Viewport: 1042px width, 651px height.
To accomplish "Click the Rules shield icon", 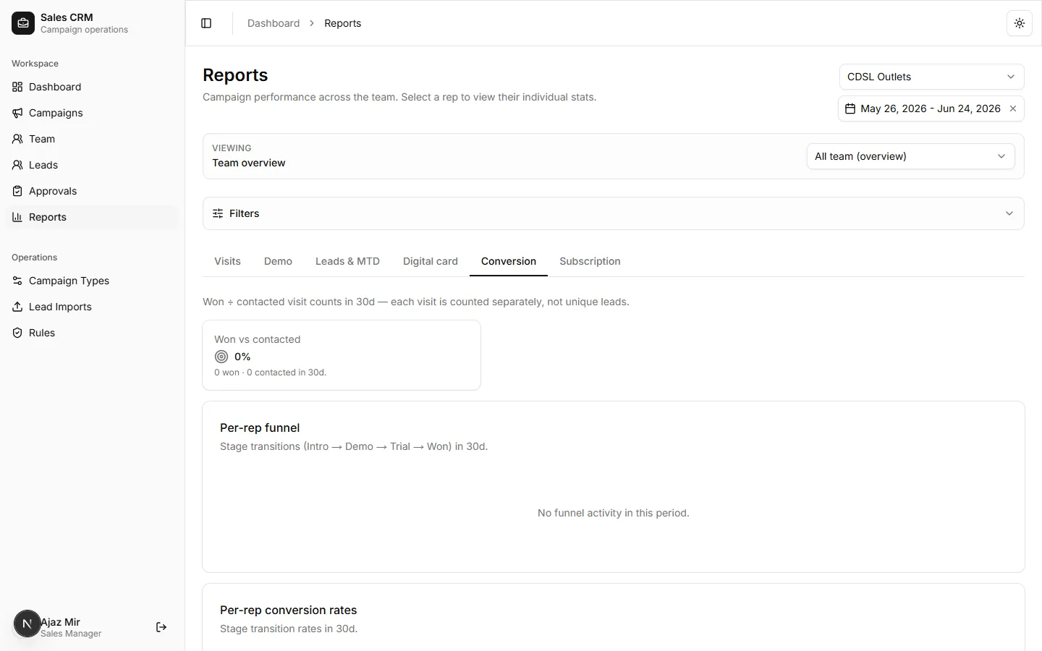I will tap(17, 333).
